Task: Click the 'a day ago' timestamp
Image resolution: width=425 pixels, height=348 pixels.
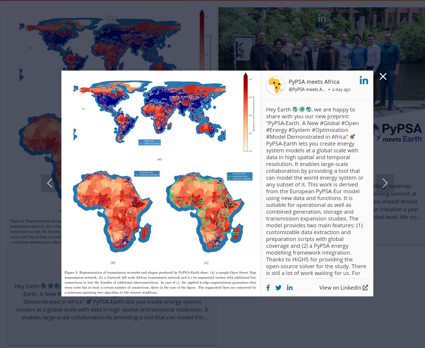Action: pos(341,90)
